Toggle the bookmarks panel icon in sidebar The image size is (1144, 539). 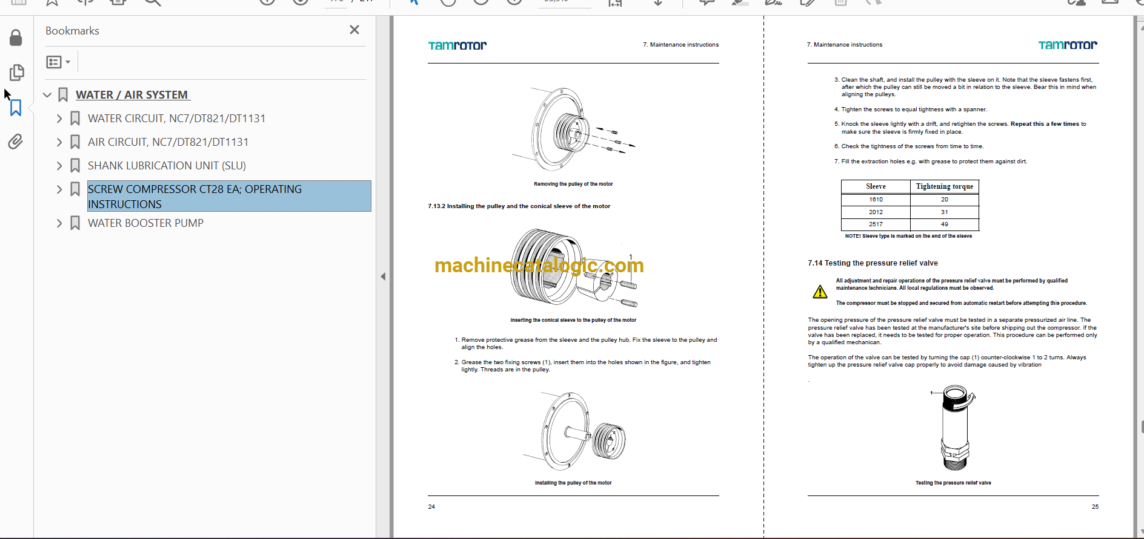pyautogui.click(x=16, y=108)
